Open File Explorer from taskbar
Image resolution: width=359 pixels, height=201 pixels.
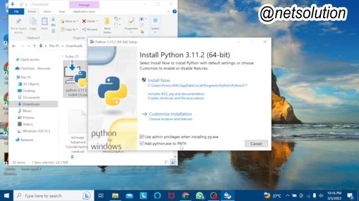tap(115, 195)
